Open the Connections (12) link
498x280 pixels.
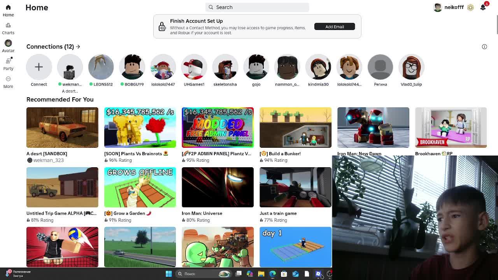[x=53, y=47]
